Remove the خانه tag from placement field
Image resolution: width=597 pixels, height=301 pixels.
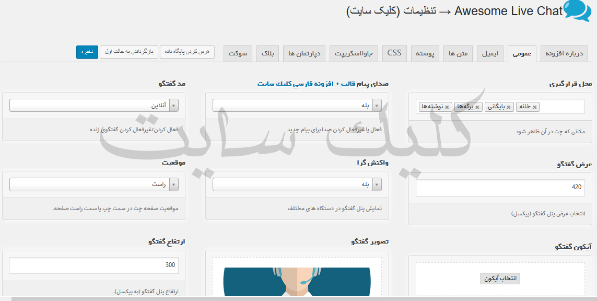(535, 107)
